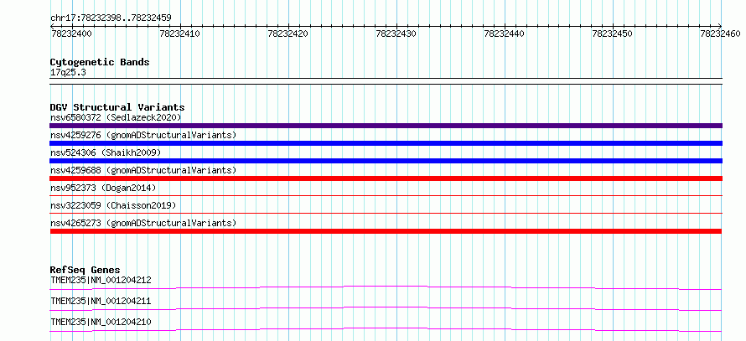The height and width of the screenshot is (341, 746).
Task: Click the red nsv4259688 variant bar
Action: [386, 178]
